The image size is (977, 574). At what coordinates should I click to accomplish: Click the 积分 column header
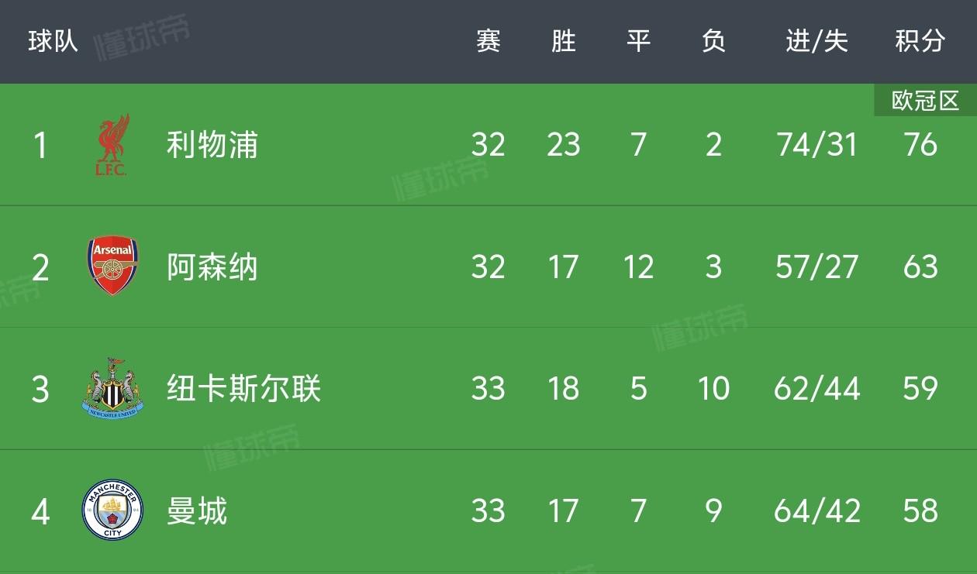click(x=920, y=40)
